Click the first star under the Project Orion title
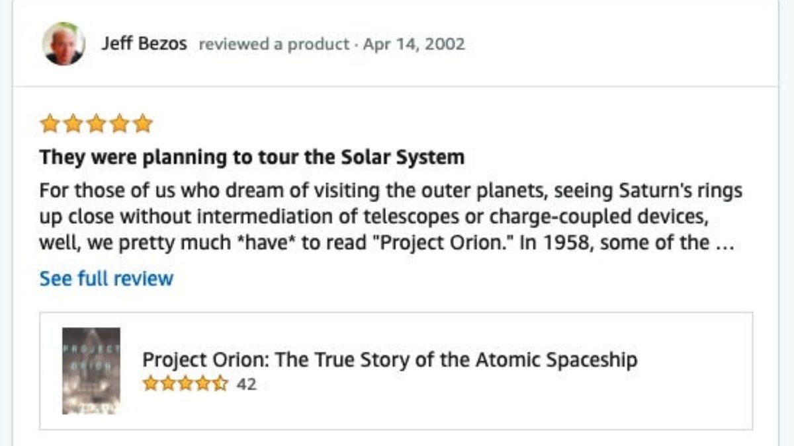This screenshot has height=446, width=794. point(150,384)
